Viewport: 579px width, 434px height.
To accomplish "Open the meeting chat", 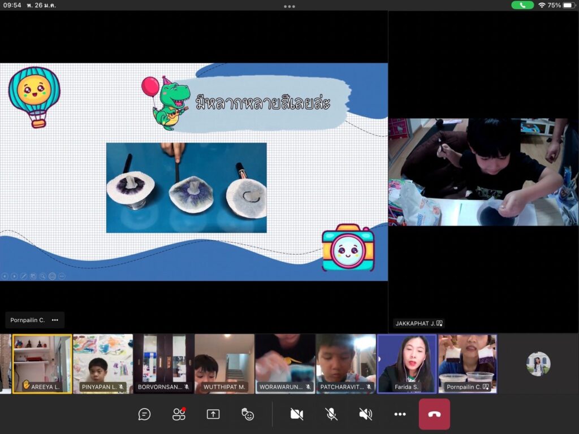I will click(x=144, y=414).
